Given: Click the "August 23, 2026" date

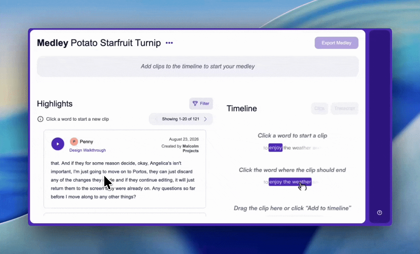Looking at the screenshot, I should point(184,139).
